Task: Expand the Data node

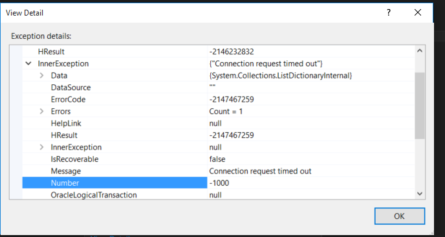Action: 41,76
